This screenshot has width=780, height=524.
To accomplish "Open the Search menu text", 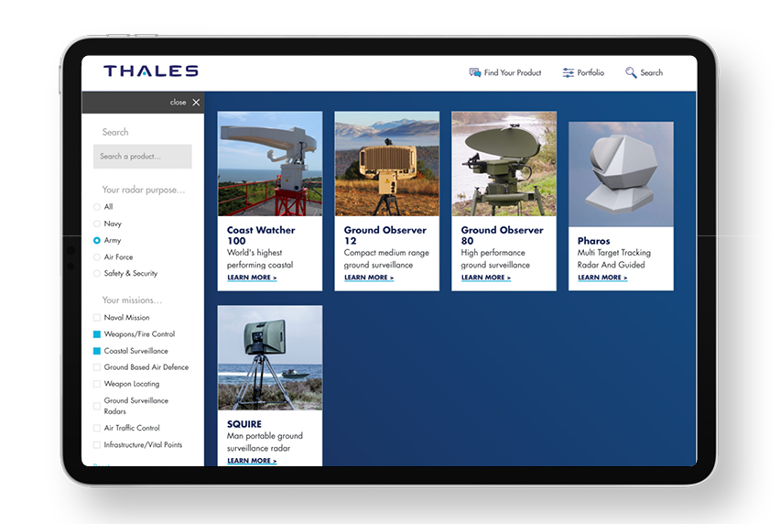I will (651, 72).
